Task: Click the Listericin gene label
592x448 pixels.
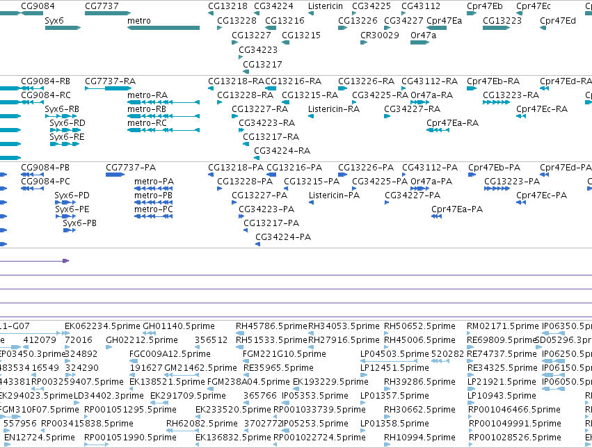Action: pos(326,6)
